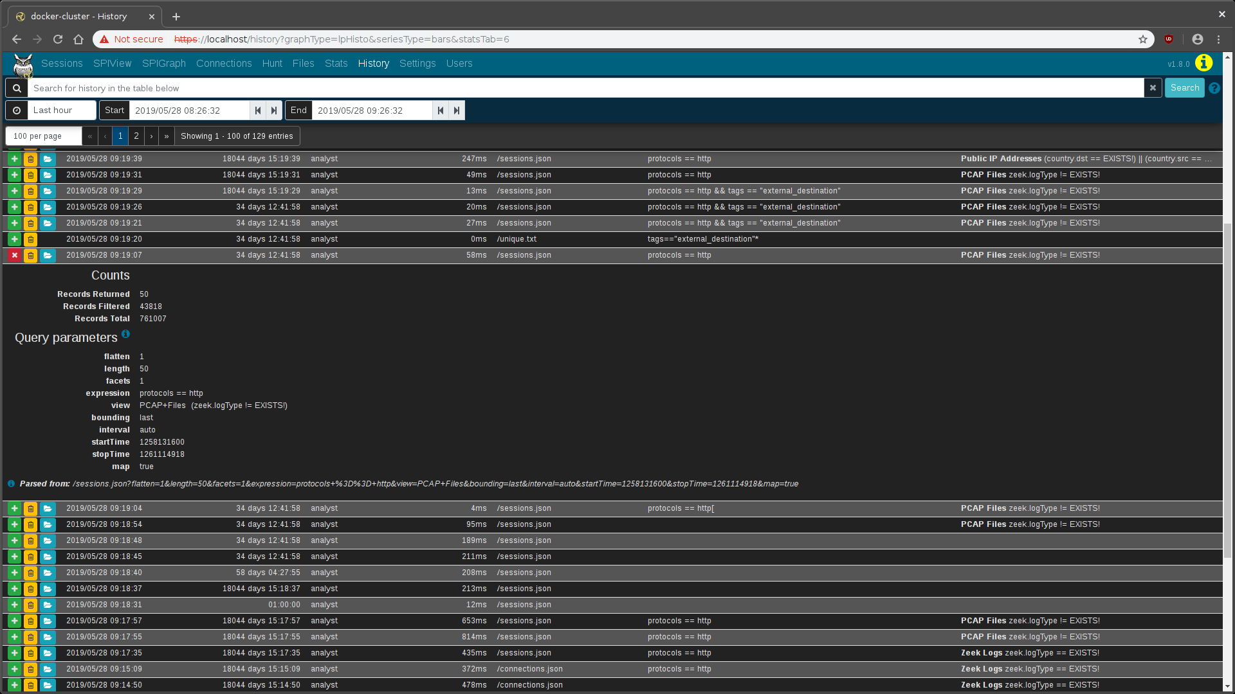Jump End time to next boundary
The image size is (1235, 694).
(457, 111)
